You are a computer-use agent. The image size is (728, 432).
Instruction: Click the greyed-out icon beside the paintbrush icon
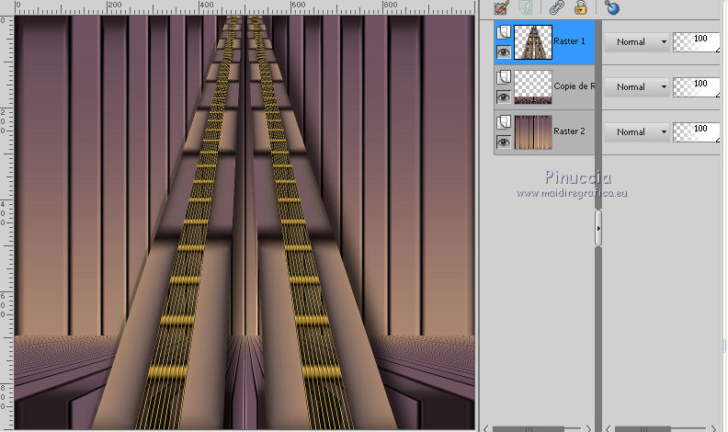click(525, 7)
